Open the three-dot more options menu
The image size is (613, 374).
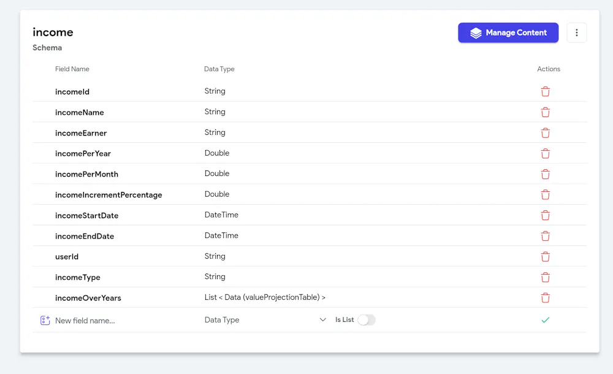(x=576, y=33)
